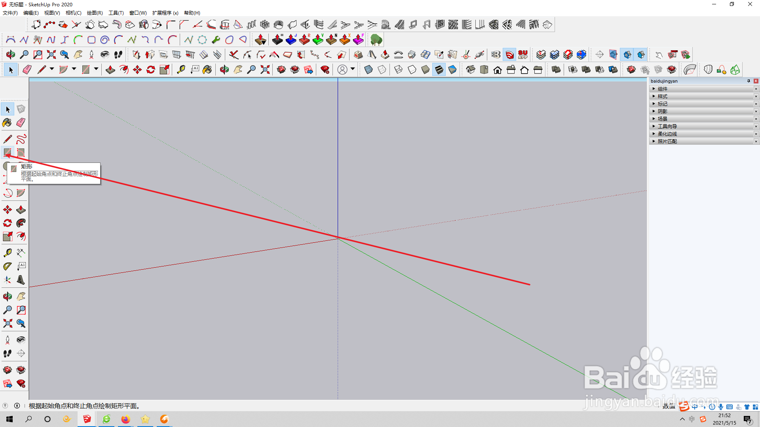Image resolution: width=760 pixels, height=427 pixels.
Task: Click the Look Around eye tool
Action: pos(21,340)
